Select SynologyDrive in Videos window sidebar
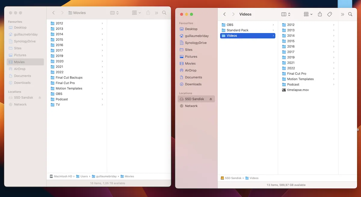 click(x=196, y=43)
